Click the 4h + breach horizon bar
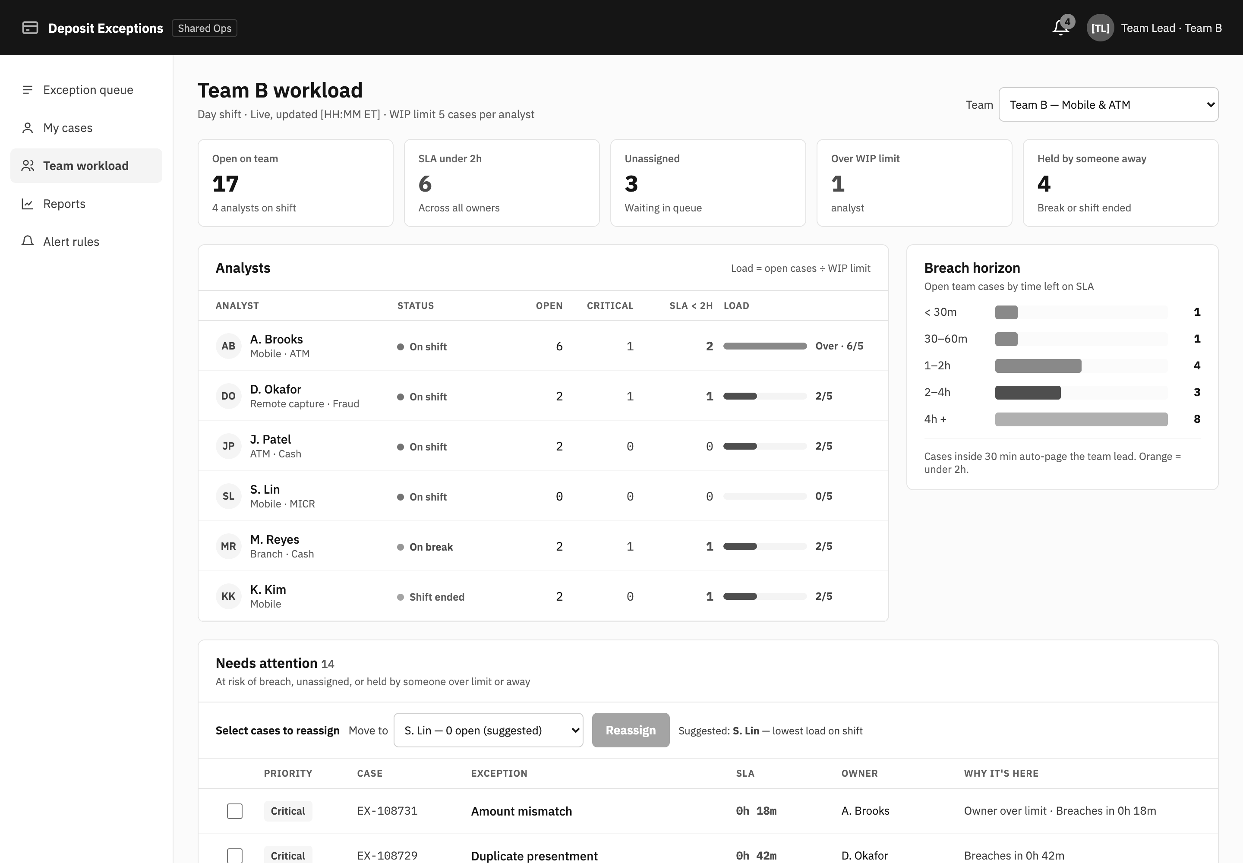 coord(1081,419)
